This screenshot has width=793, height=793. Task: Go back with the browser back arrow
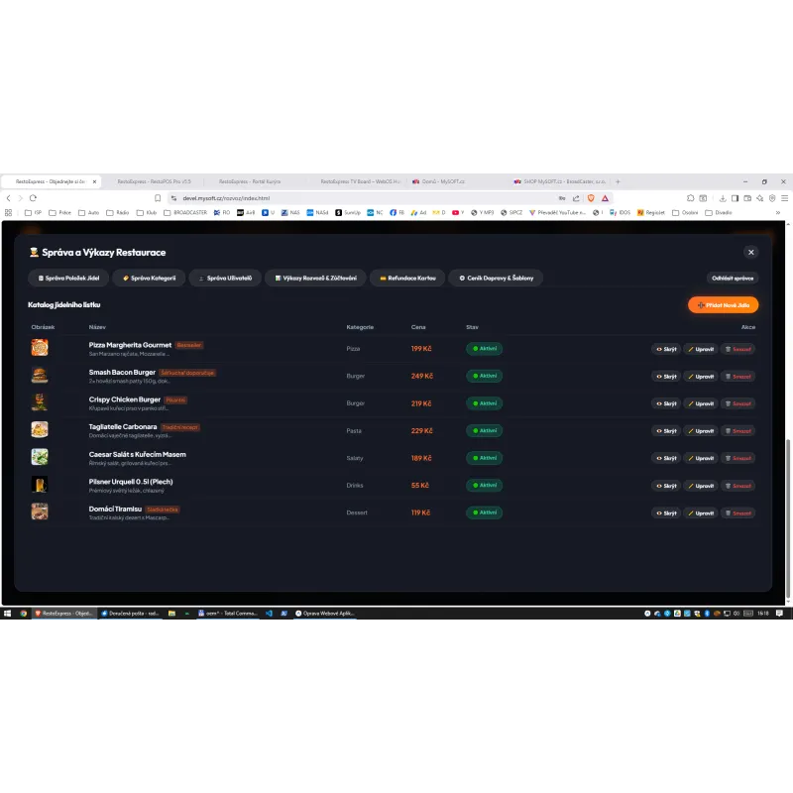coord(9,198)
